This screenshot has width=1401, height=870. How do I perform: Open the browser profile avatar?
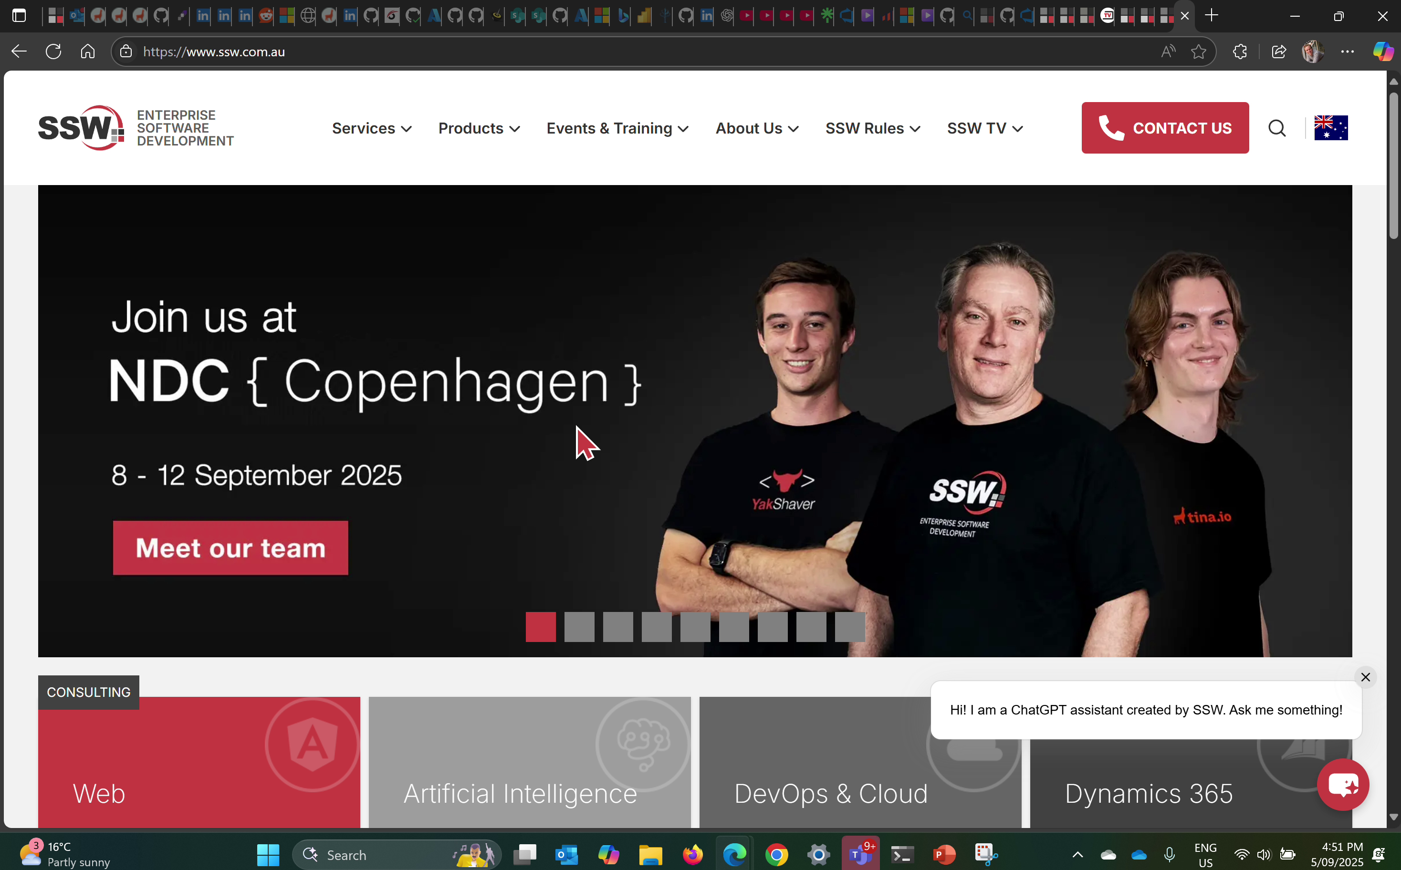coord(1313,52)
